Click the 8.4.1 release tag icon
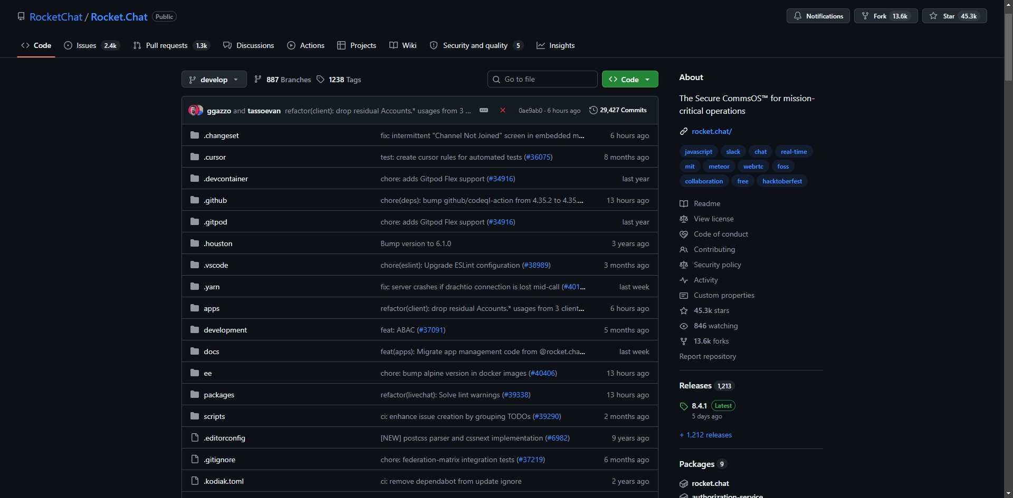This screenshot has height=498, width=1013. click(684, 406)
